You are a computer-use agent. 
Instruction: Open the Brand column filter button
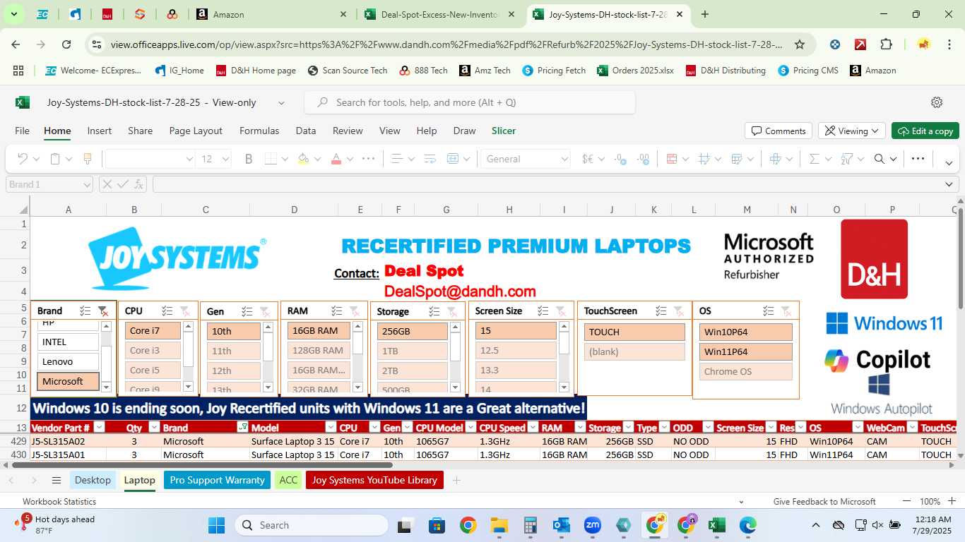point(242,427)
